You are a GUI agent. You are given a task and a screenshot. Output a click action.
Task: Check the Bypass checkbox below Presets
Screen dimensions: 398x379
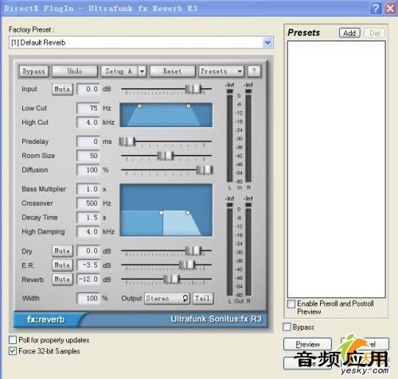coord(287,327)
